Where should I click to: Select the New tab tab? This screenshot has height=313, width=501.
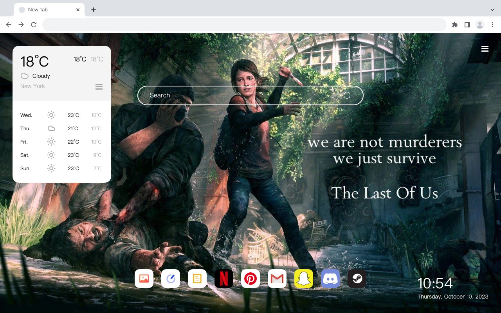pyautogui.click(x=49, y=10)
